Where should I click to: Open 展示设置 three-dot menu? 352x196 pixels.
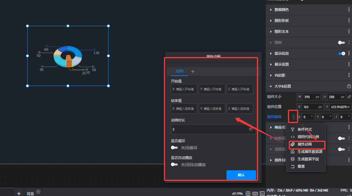click(x=349, y=64)
